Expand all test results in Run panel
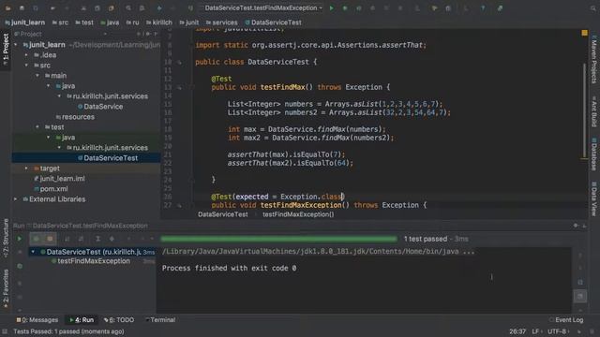Viewport: 600px width, 337px height. [97, 239]
